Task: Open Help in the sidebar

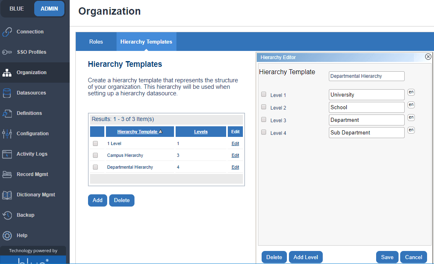Action: click(22, 235)
